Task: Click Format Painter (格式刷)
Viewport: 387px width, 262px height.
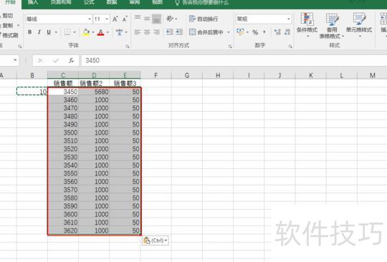Action: tap(9, 35)
